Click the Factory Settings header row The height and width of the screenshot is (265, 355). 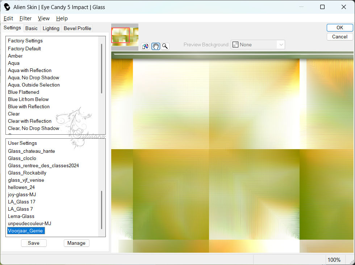(25, 41)
